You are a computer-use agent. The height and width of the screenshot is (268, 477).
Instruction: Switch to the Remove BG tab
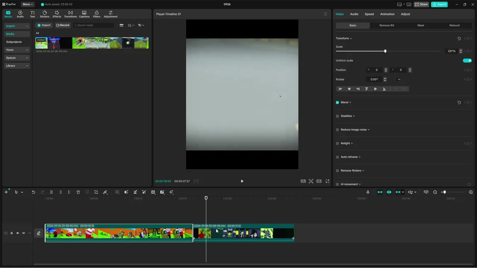tap(386, 25)
